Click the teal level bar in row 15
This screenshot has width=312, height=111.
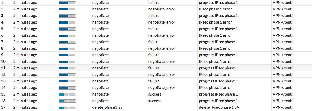pos(67,94)
